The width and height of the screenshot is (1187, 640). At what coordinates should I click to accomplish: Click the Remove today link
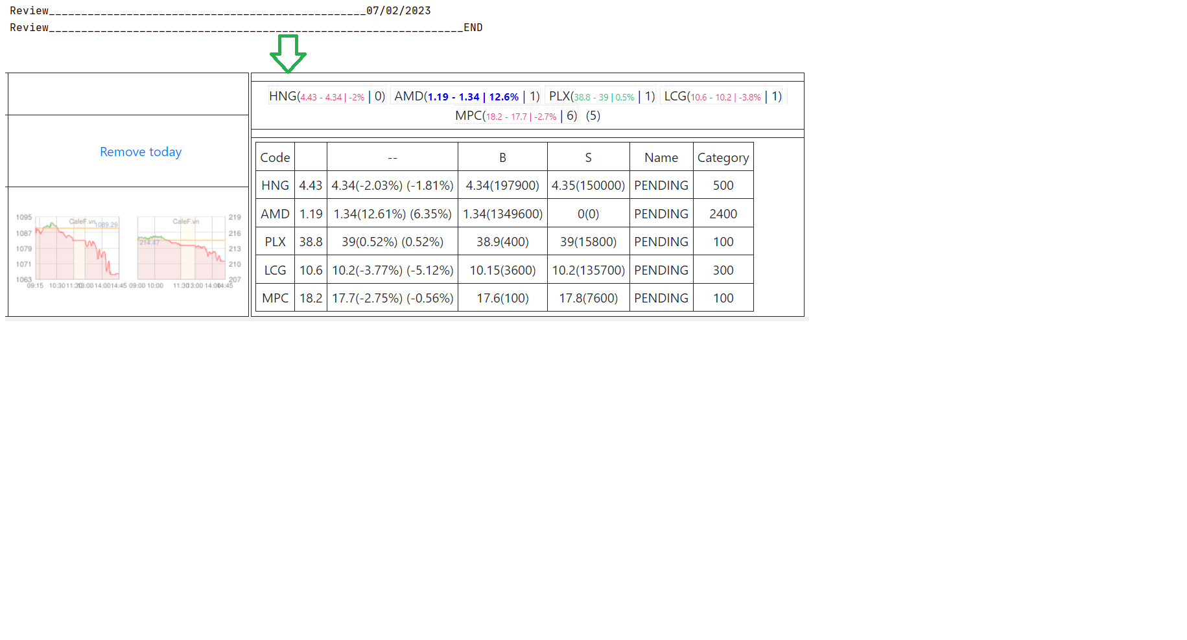tap(141, 152)
